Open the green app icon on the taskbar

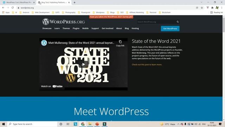(x=104, y=124)
